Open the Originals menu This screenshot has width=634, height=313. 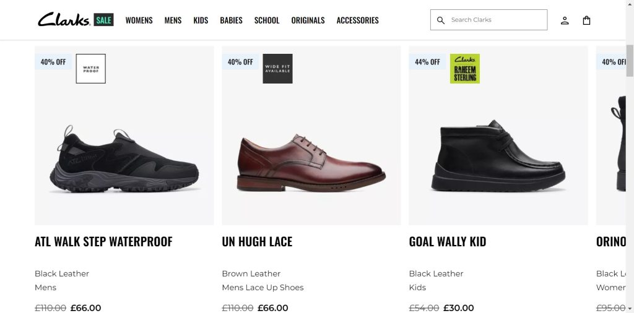(x=308, y=20)
